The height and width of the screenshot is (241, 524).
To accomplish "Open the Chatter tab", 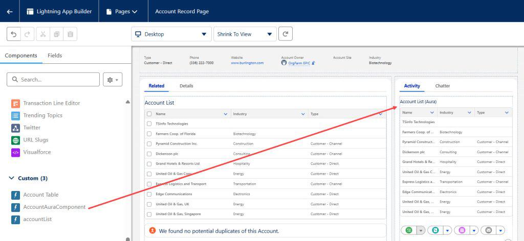I will click(x=443, y=86).
